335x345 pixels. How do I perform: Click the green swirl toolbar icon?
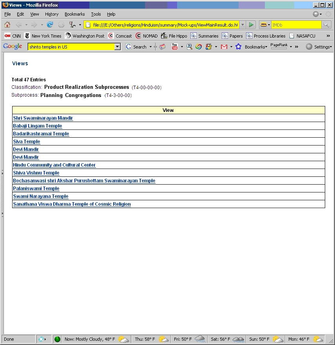click(x=199, y=47)
